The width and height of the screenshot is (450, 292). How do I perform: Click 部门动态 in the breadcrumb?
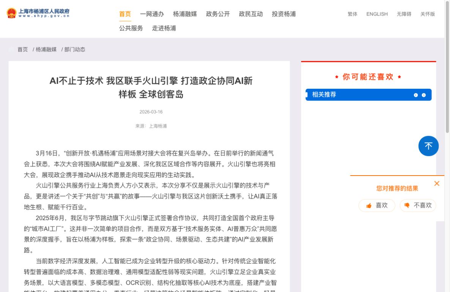click(74, 49)
